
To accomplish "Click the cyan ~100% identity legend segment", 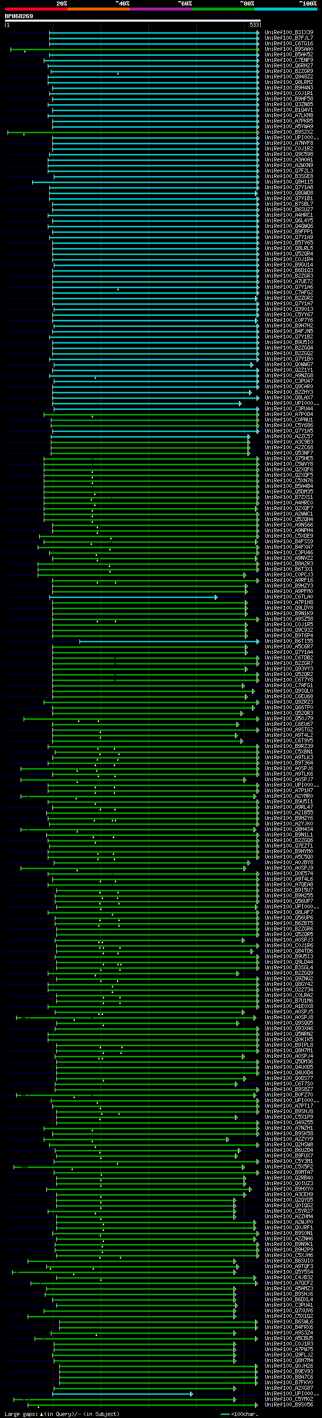I will click(286, 9).
